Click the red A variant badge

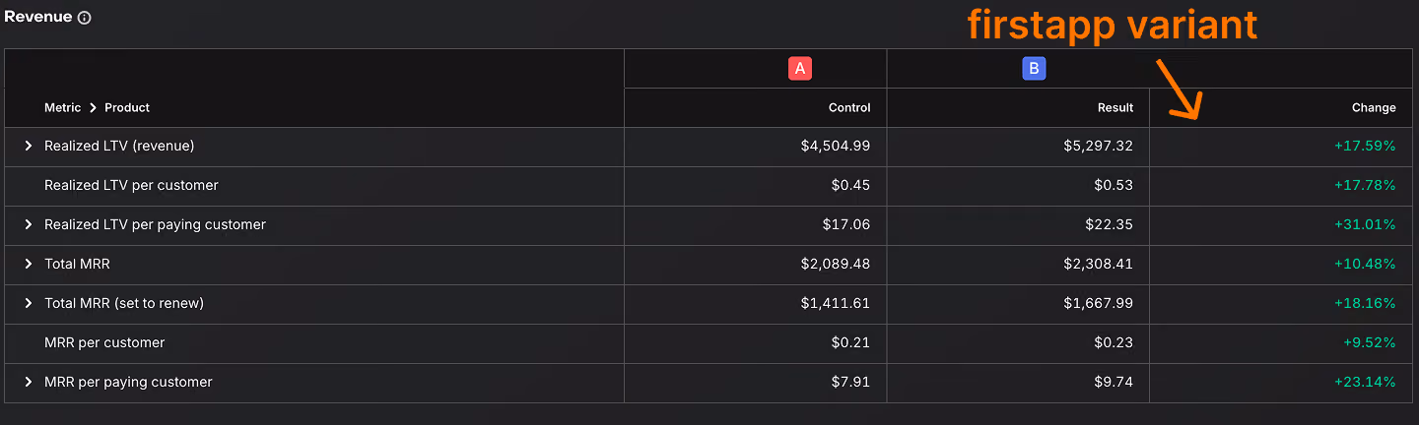(x=799, y=68)
